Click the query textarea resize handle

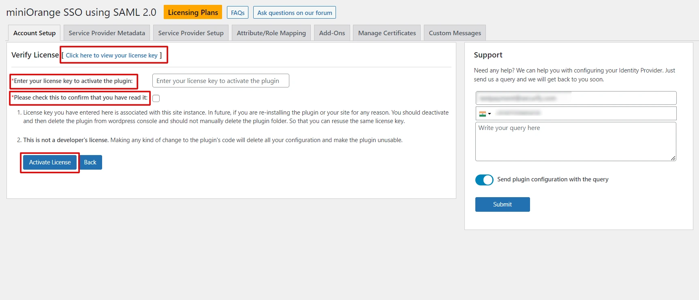[x=673, y=158]
